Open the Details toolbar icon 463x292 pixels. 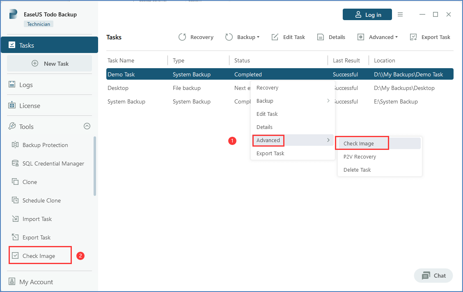(x=321, y=37)
